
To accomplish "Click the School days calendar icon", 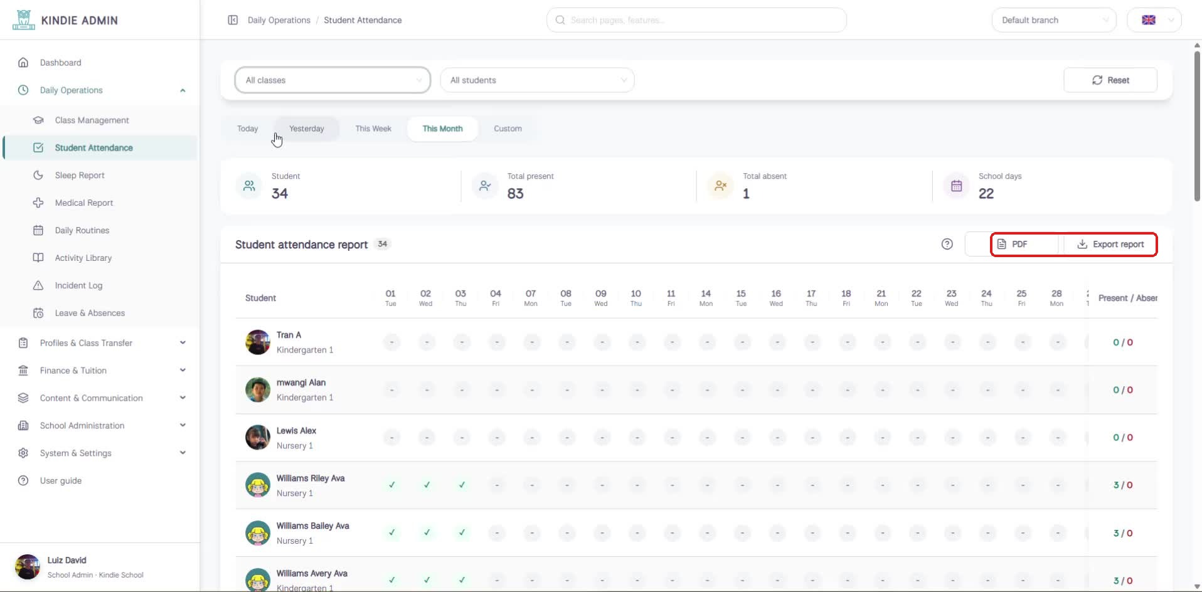I will click(x=957, y=186).
